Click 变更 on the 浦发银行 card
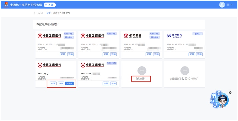 click(192, 54)
